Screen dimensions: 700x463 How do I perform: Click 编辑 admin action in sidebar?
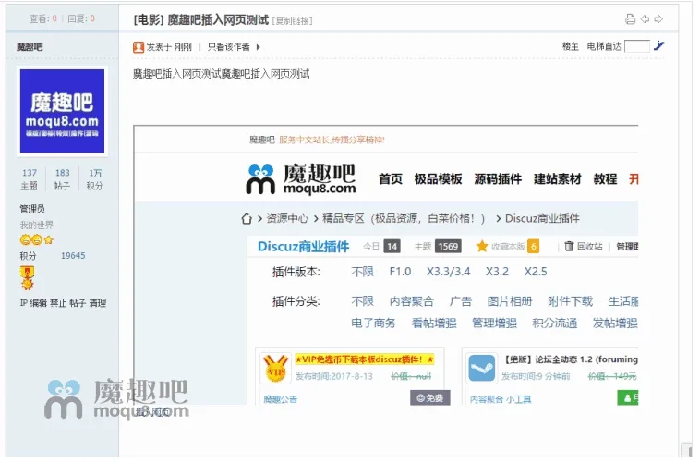[x=39, y=303]
